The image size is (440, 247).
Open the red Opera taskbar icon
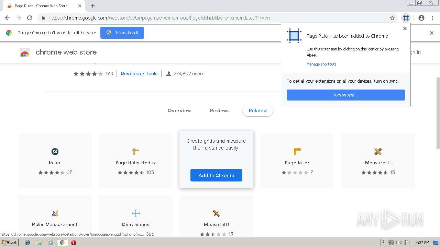74,243
